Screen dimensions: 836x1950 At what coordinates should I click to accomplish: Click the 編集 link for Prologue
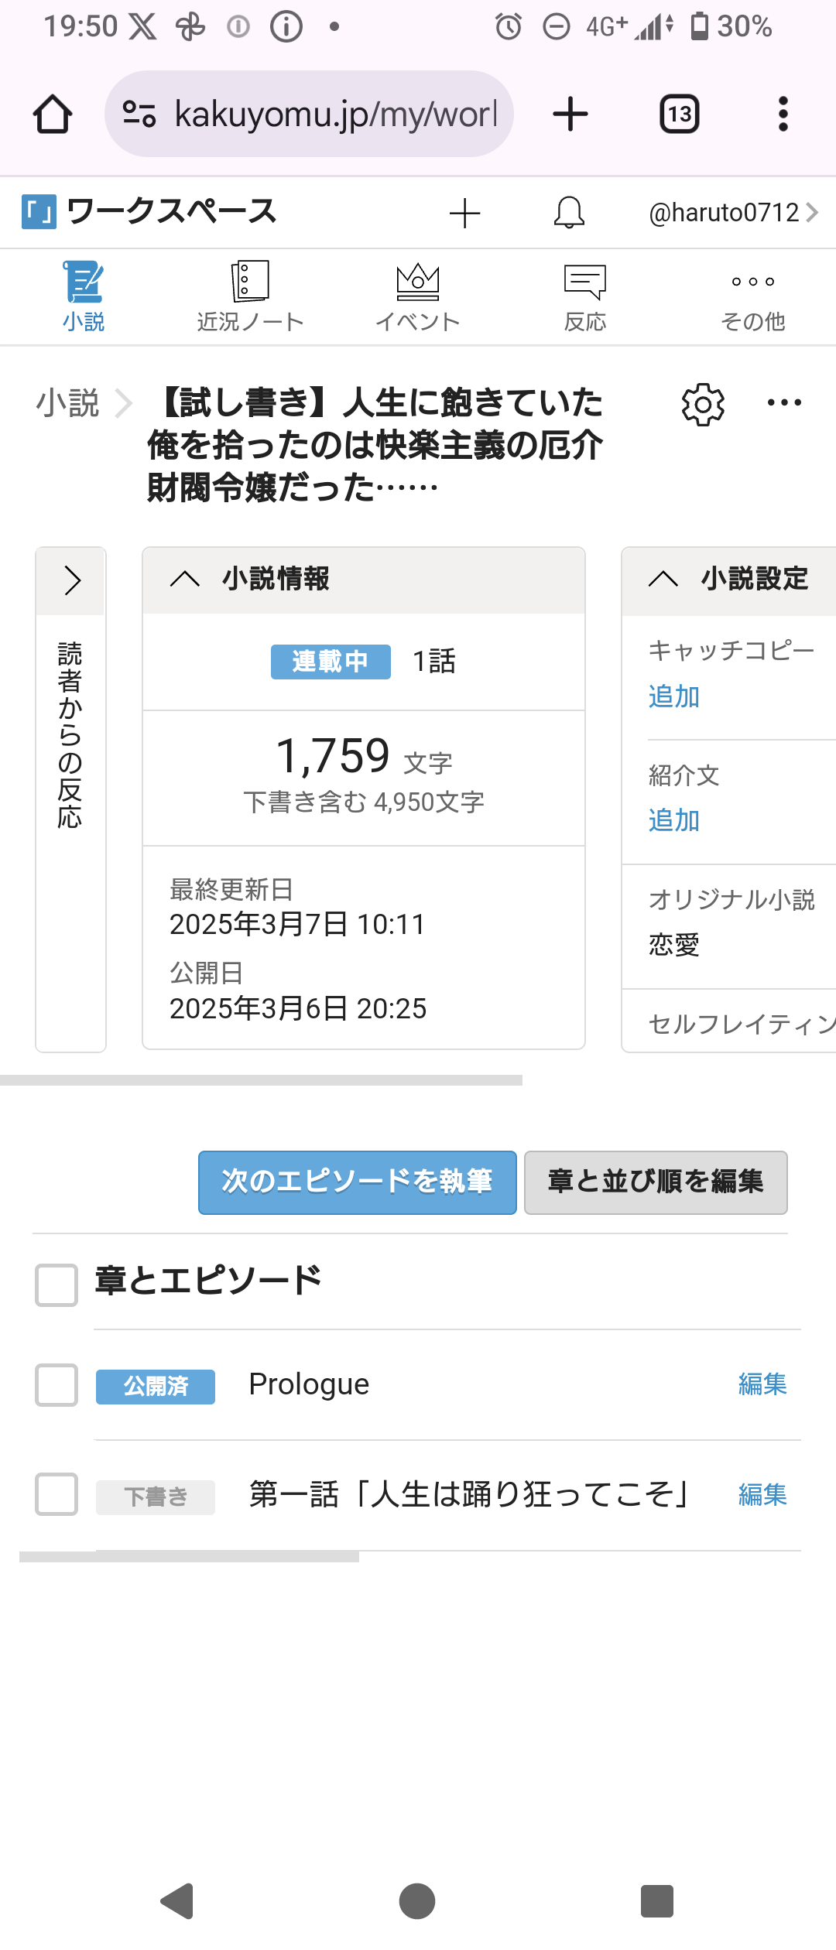tap(762, 1384)
